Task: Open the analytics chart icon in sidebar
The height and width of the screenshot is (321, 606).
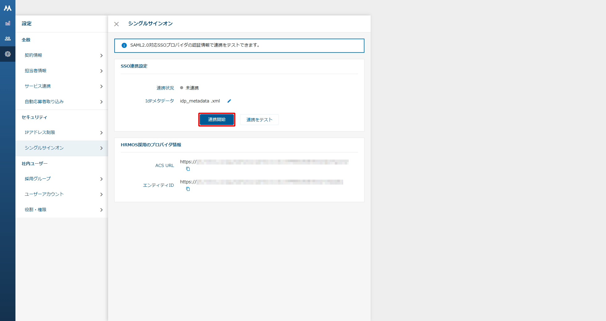Action: tap(8, 23)
